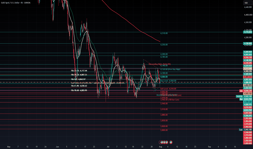Click the 4,062.970 price axis tag
This screenshot has height=149, width=253.
tap(248, 85)
